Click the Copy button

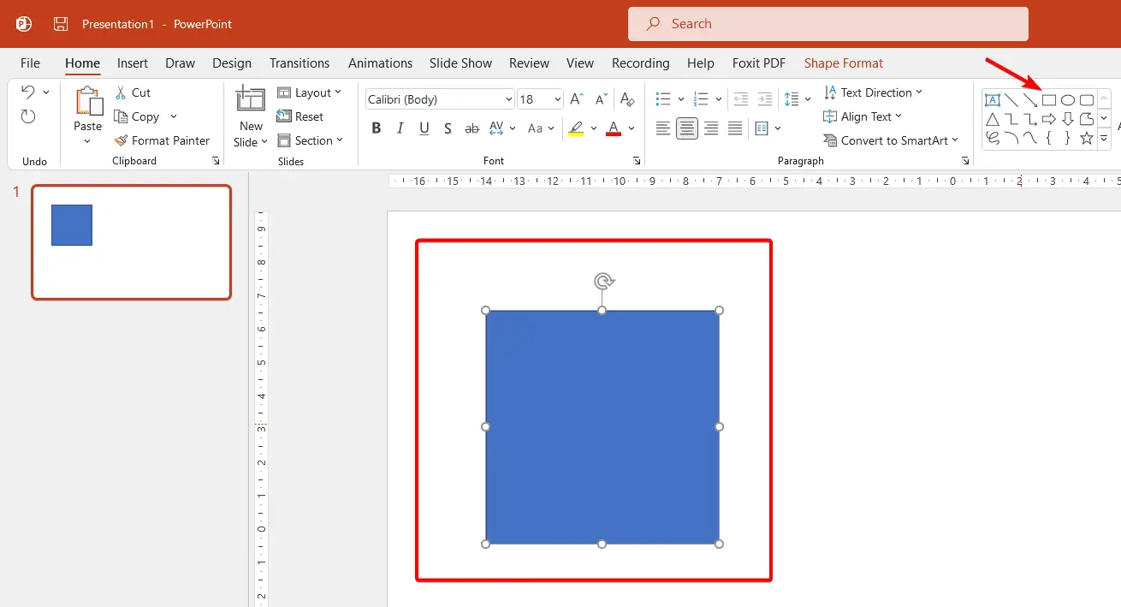(x=137, y=116)
